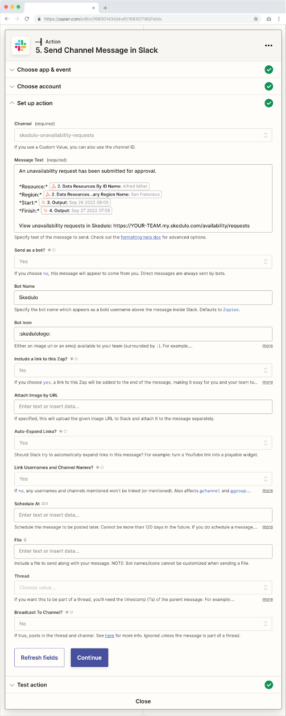Click the Slack app logo icon

pos(21,46)
